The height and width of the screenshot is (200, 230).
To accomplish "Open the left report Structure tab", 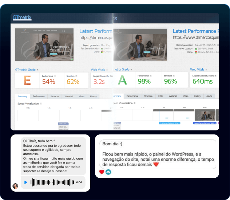I will tap(55, 97).
